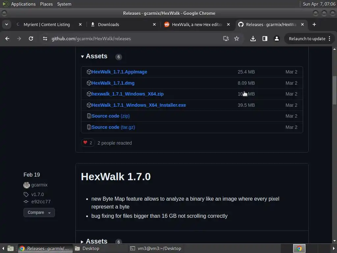Open the Chrome three-dot menu
Viewport: 337px width, 253px height.
tap(329, 39)
